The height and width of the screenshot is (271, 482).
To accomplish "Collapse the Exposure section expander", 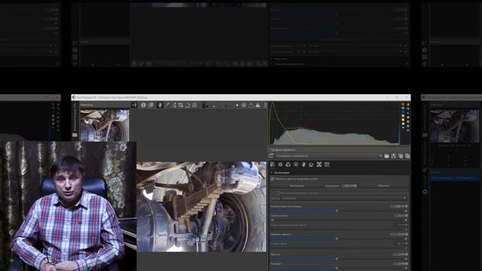I will [272, 172].
